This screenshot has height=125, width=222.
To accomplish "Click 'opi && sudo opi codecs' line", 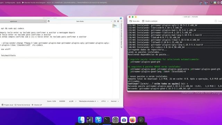I will click(x=12, y=28).
